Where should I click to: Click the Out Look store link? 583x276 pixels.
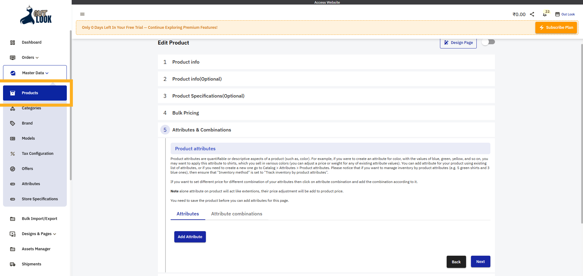pos(568,14)
